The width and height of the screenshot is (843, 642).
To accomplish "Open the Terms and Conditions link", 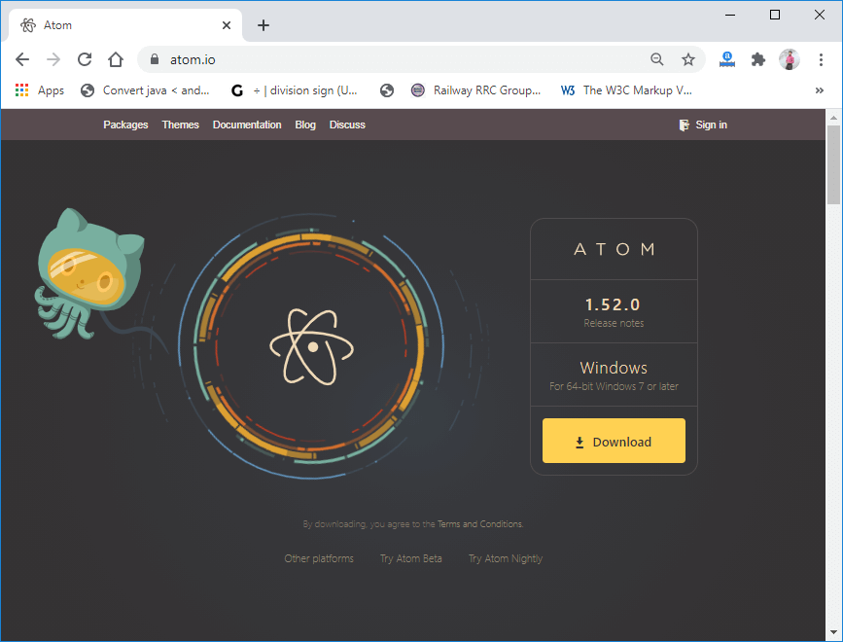I will 479,523.
